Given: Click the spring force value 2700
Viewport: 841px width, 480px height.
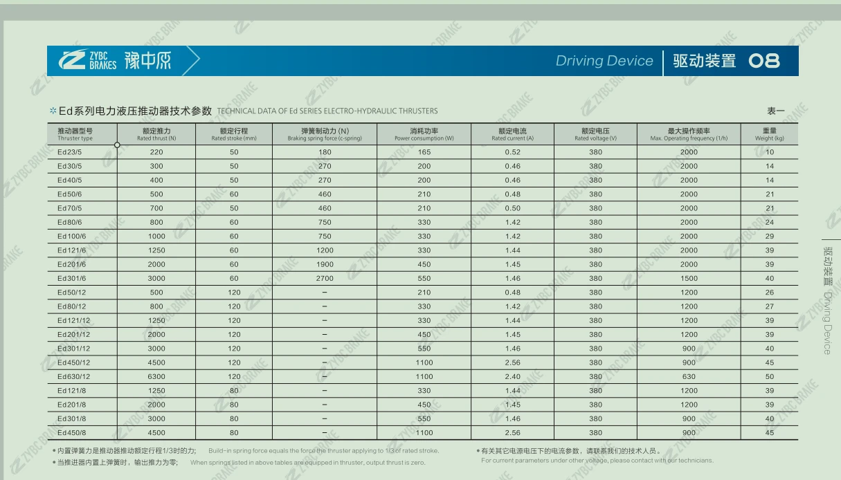Looking at the screenshot, I should (325, 278).
